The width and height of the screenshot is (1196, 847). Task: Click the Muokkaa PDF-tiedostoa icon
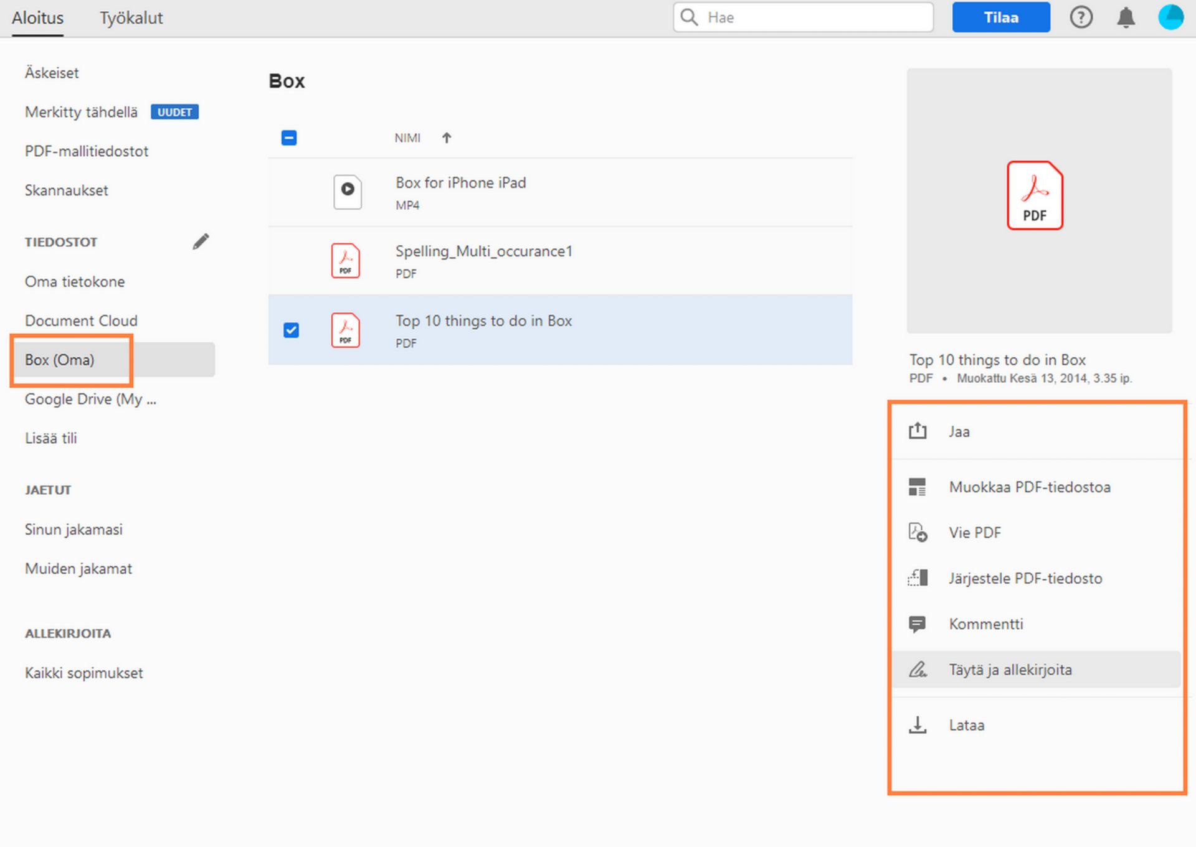[x=918, y=487]
